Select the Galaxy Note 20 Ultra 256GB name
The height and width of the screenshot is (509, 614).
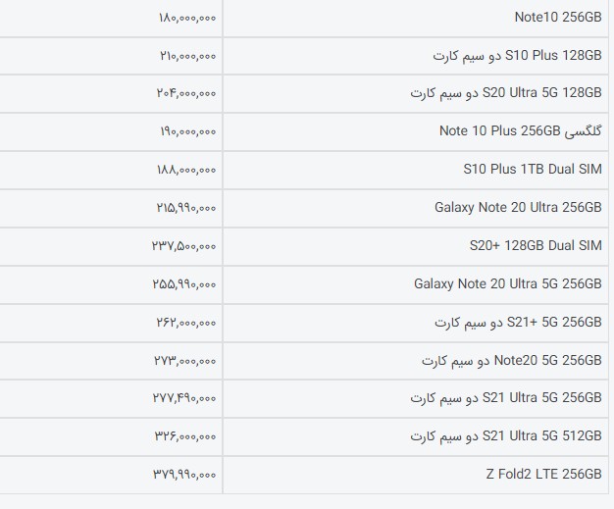coord(517,208)
